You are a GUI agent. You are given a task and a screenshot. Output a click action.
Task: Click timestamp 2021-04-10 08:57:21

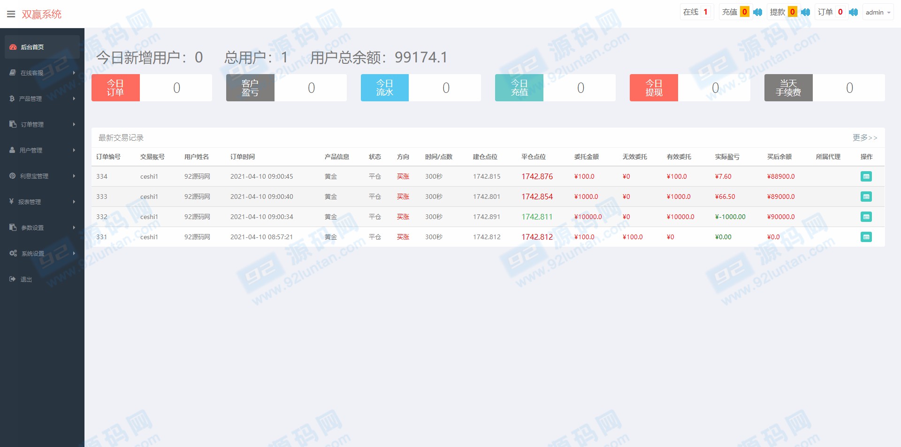coord(262,237)
